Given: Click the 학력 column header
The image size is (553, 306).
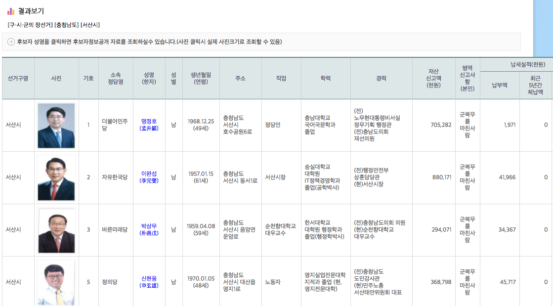Looking at the screenshot, I should tap(326, 78).
